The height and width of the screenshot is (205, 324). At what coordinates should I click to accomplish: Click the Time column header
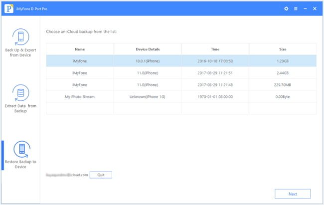pyautogui.click(x=215, y=49)
